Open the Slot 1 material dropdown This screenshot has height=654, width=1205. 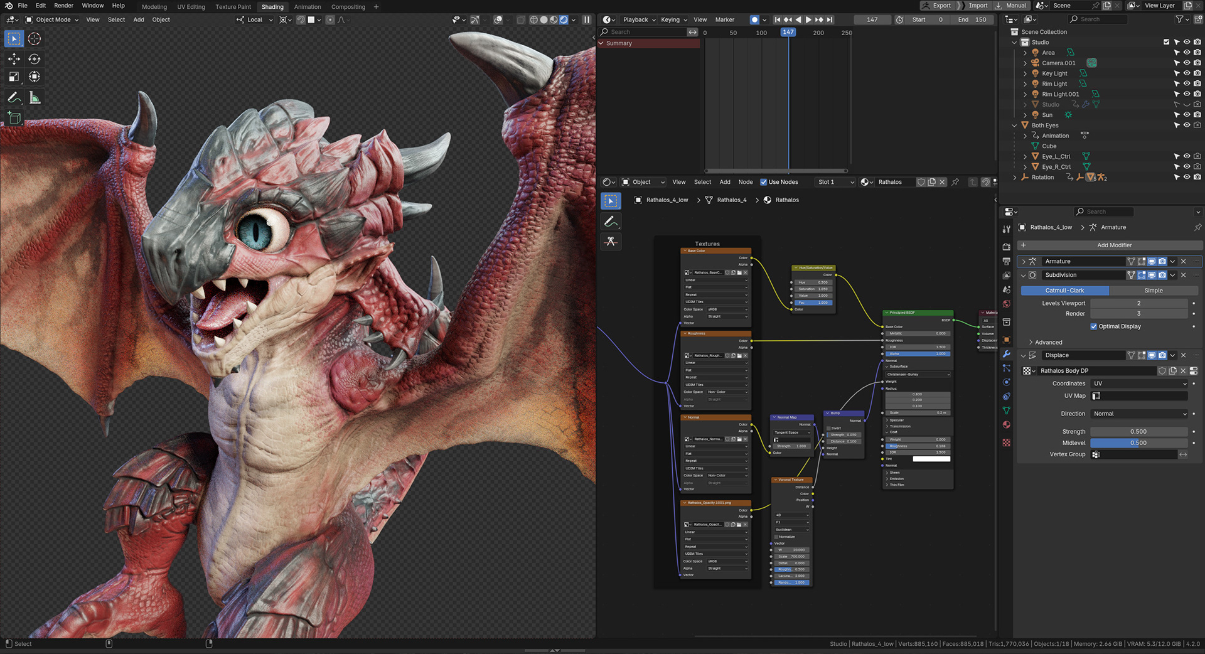[x=835, y=182]
